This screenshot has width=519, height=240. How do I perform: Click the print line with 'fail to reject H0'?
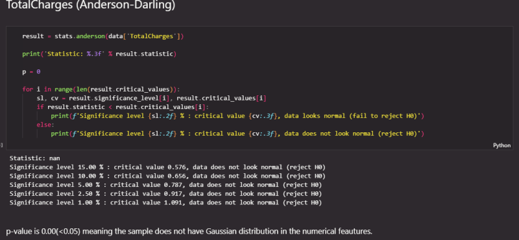(x=237, y=116)
